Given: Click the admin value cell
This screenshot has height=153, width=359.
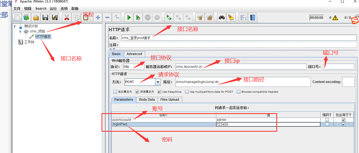Looking at the screenshot, I should [268, 120].
